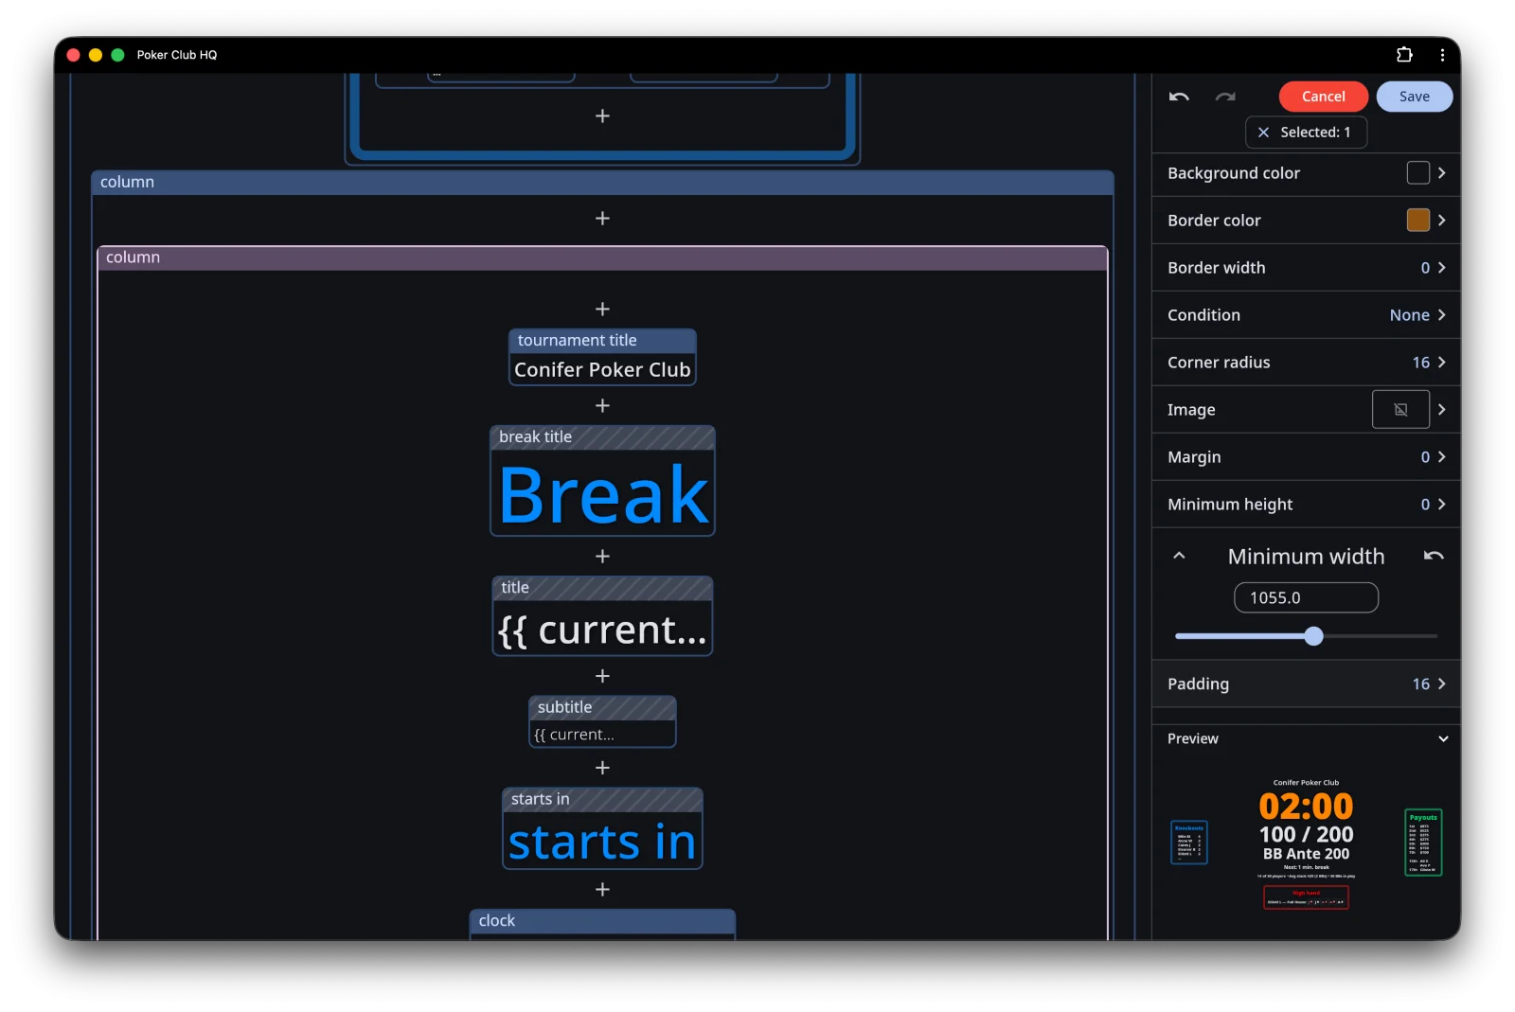Click the Conifer Poker Club text
Viewport: 1515px width, 1012px height.
[602, 370]
